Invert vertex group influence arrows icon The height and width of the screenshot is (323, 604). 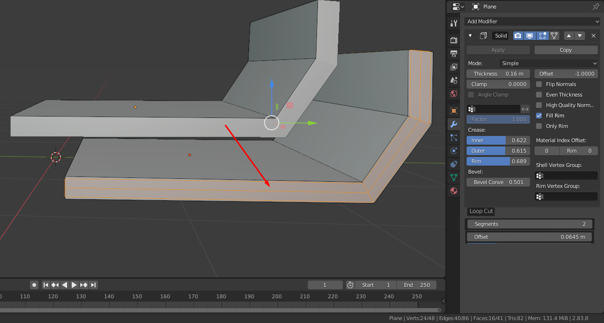[525, 109]
